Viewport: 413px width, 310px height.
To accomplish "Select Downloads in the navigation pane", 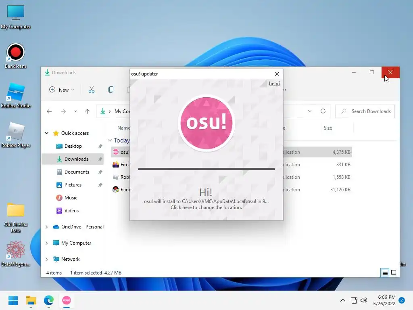I will click(73, 159).
